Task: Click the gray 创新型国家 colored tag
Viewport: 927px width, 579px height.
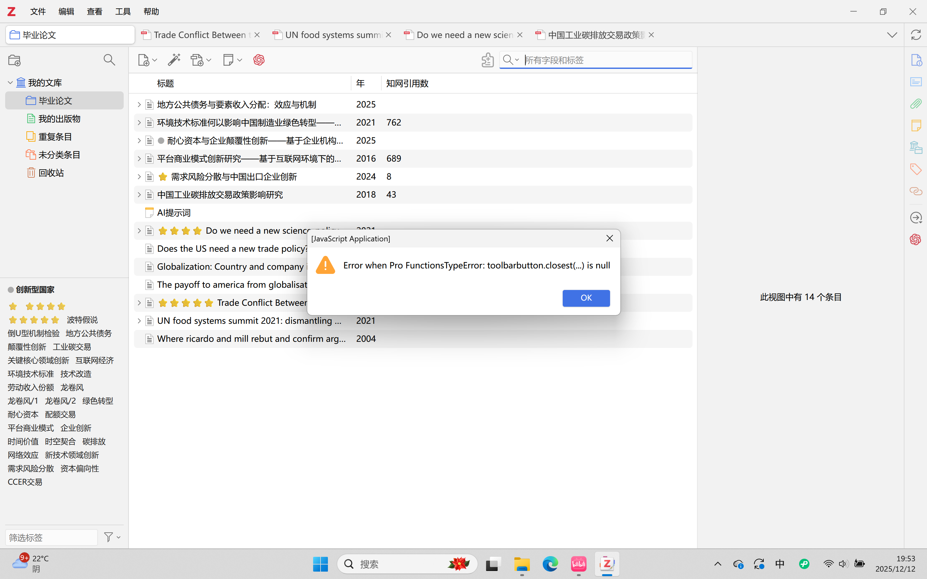Action: (x=34, y=290)
